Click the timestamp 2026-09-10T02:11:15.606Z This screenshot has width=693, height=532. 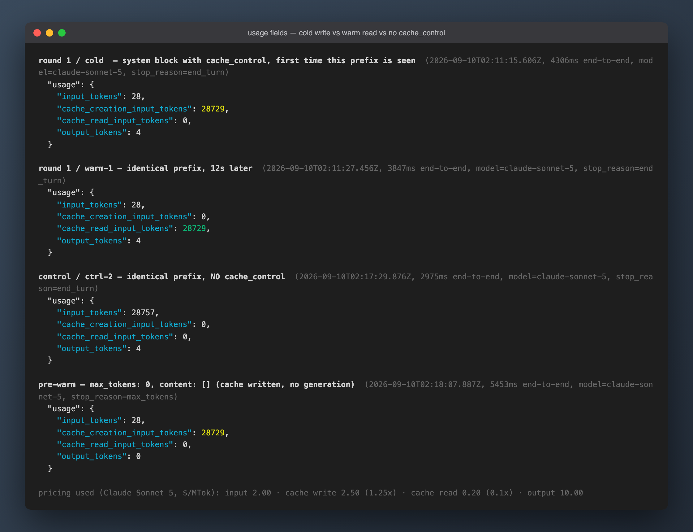[485, 60]
